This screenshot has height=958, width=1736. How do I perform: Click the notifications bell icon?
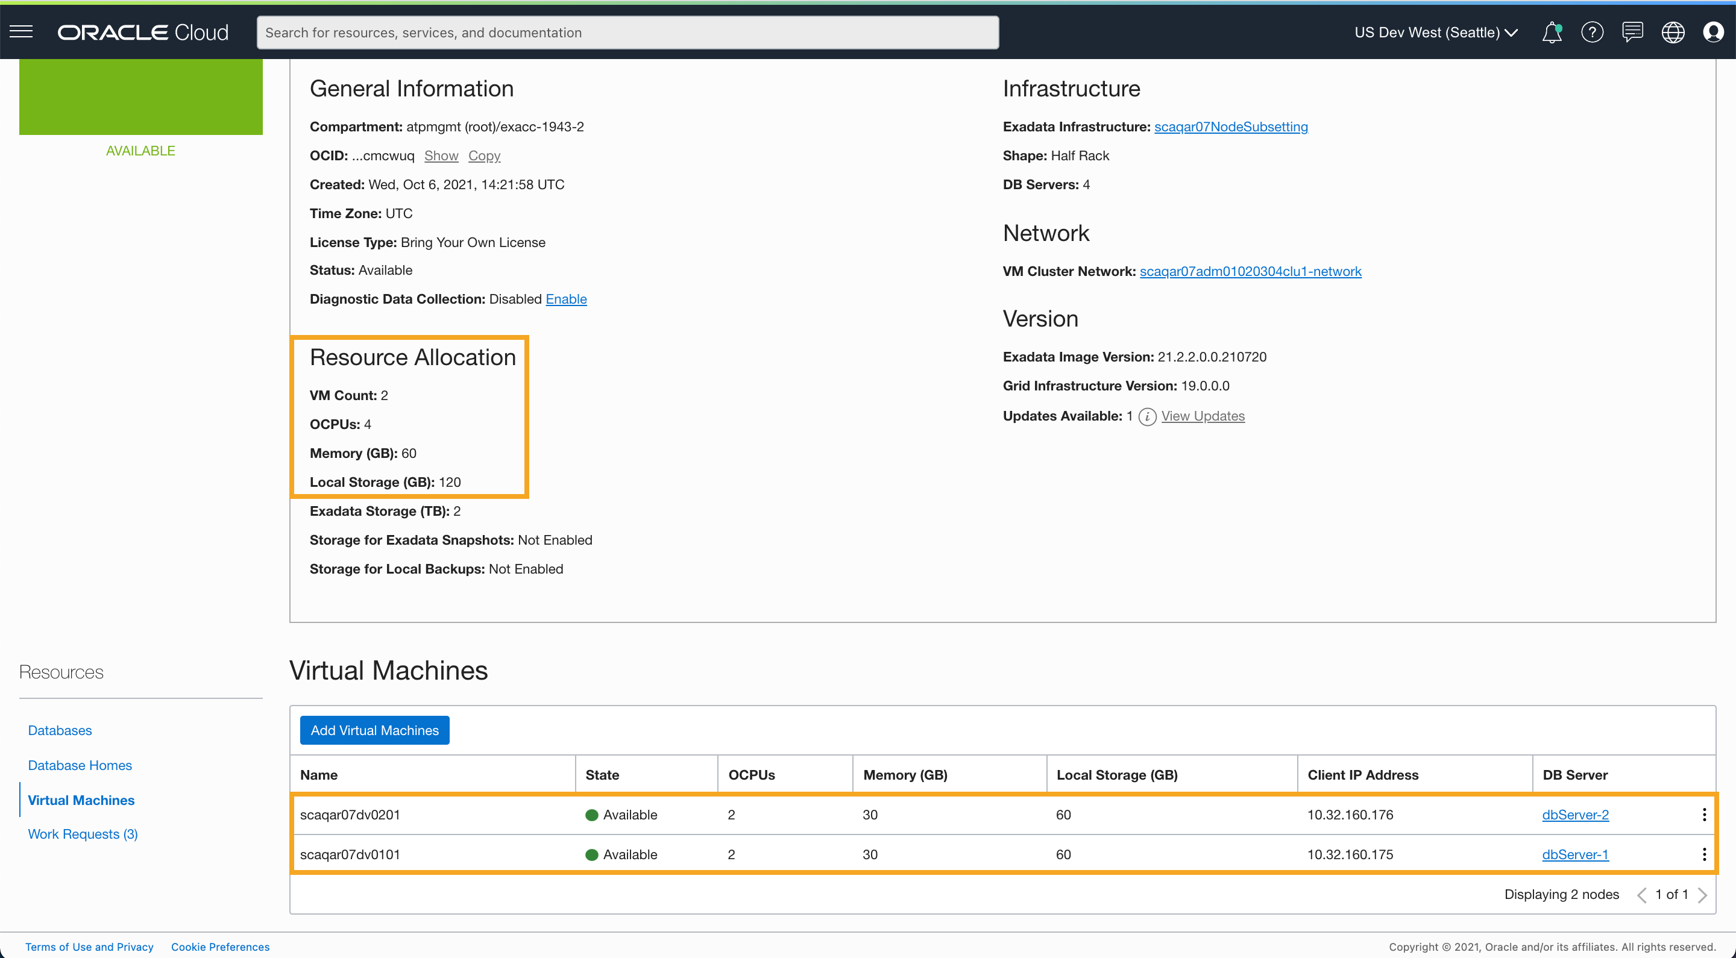click(x=1552, y=33)
